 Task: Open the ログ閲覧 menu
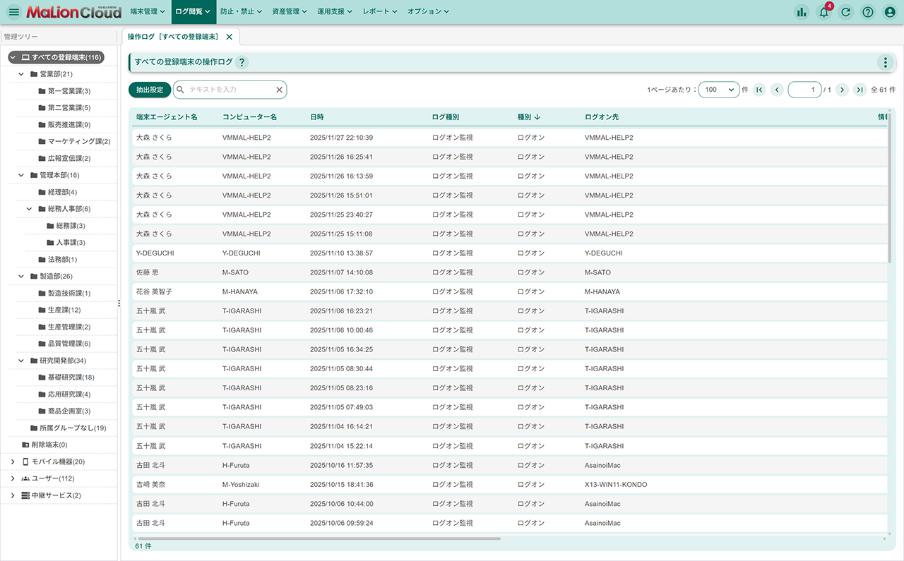[x=192, y=12]
